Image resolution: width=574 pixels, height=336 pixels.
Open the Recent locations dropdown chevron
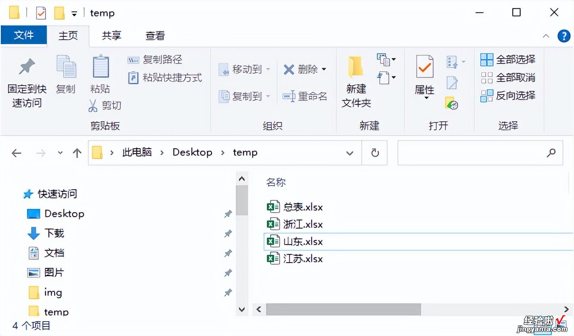coord(60,153)
